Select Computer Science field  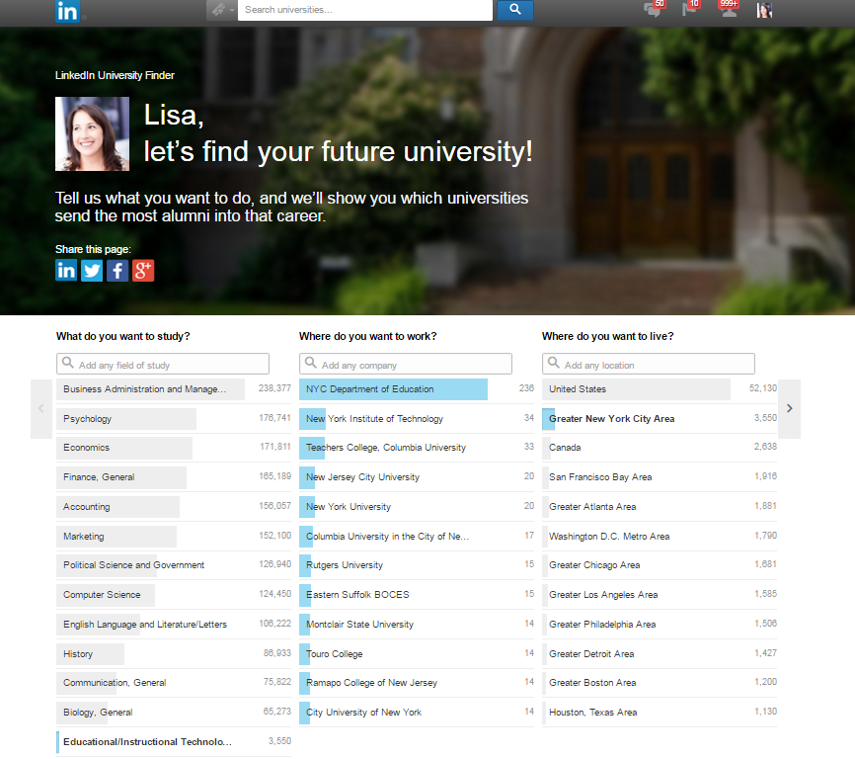pyautogui.click(x=174, y=595)
